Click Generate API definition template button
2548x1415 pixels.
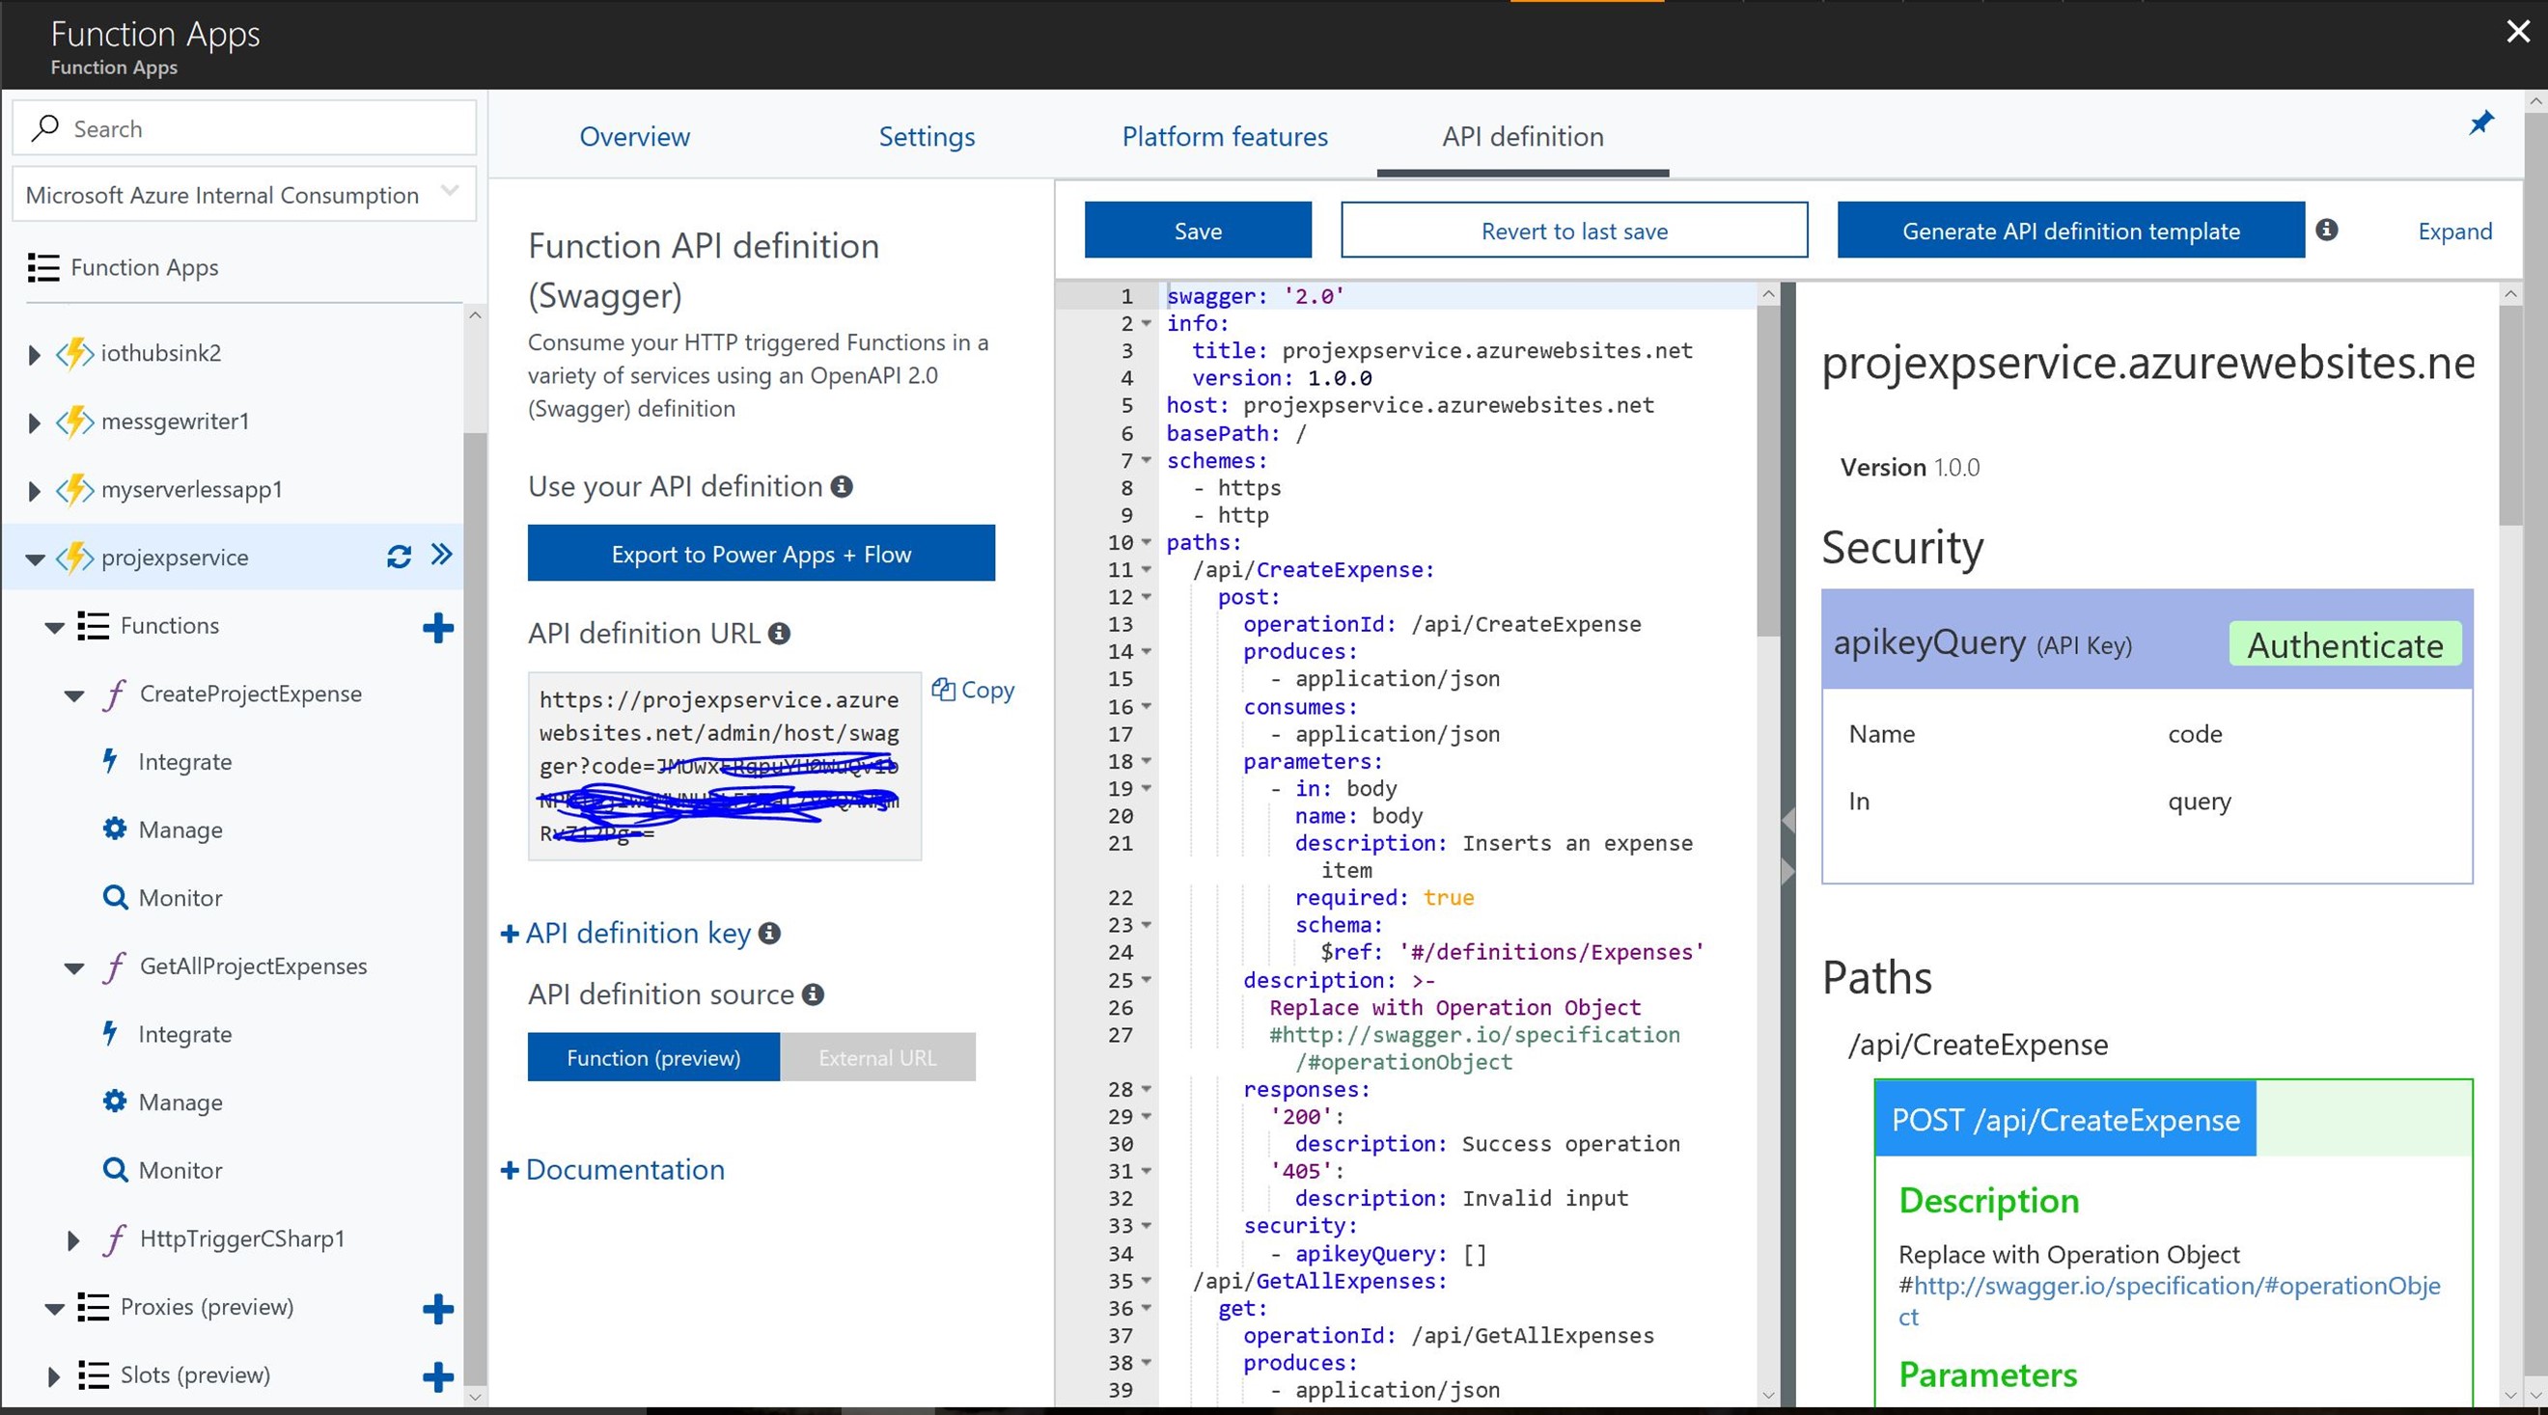[x=2070, y=231]
